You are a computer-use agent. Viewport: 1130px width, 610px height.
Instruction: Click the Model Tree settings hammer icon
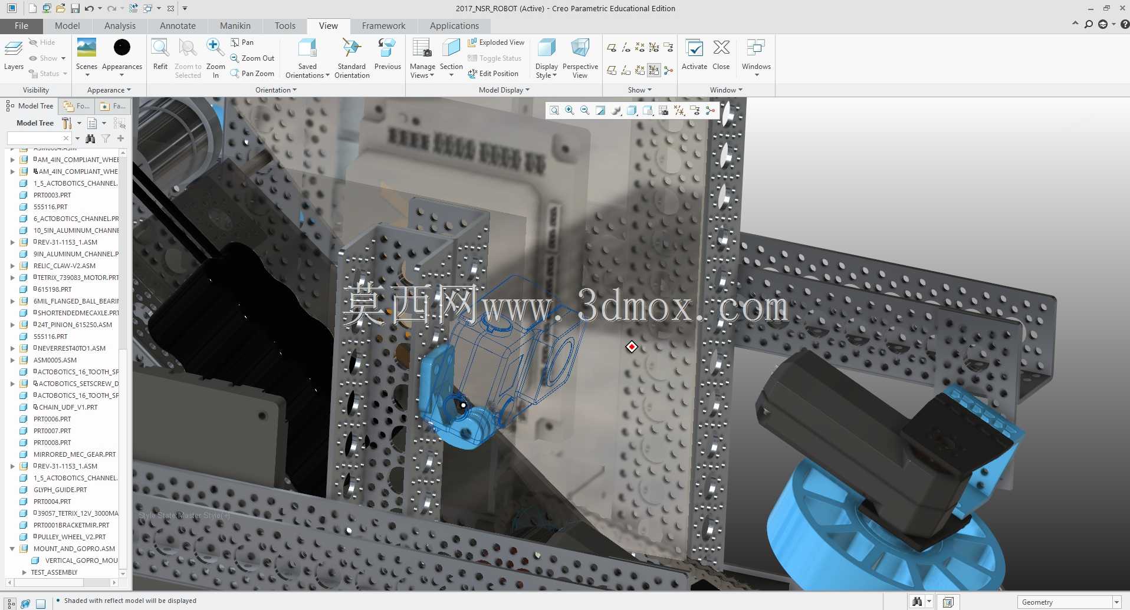[67, 123]
